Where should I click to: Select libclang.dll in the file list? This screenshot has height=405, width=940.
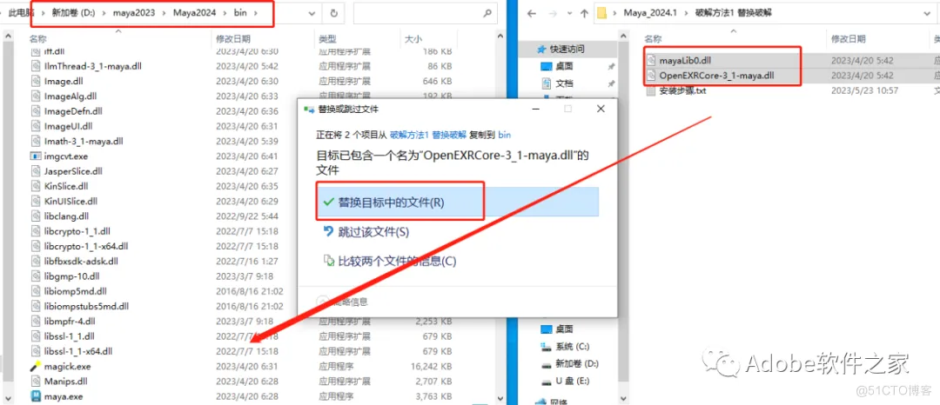click(66, 216)
